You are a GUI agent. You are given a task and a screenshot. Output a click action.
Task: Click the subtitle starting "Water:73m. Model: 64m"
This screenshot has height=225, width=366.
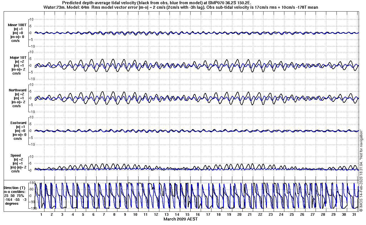coord(181,7)
